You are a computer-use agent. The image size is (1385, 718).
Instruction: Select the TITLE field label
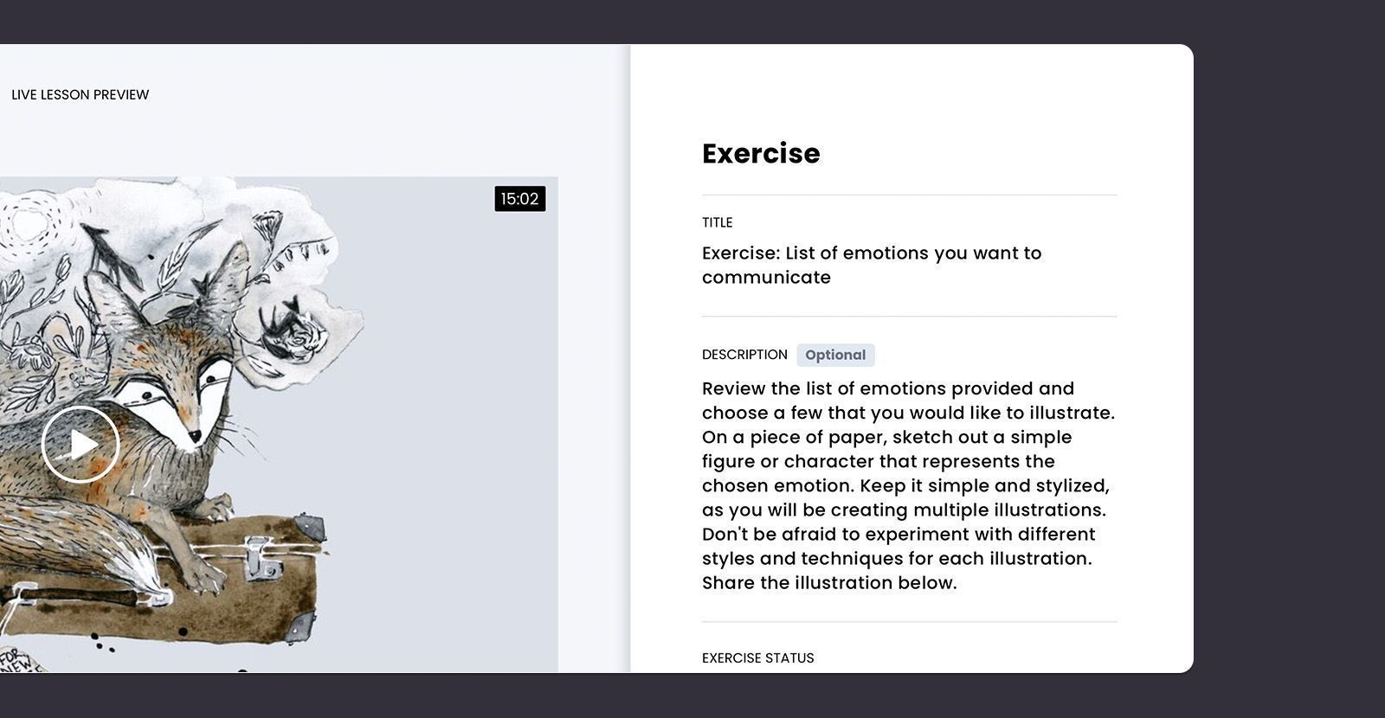click(x=718, y=222)
